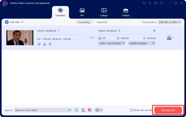Toggle the red GPU acceleration icon
186x117 pixels.
pos(90,110)
